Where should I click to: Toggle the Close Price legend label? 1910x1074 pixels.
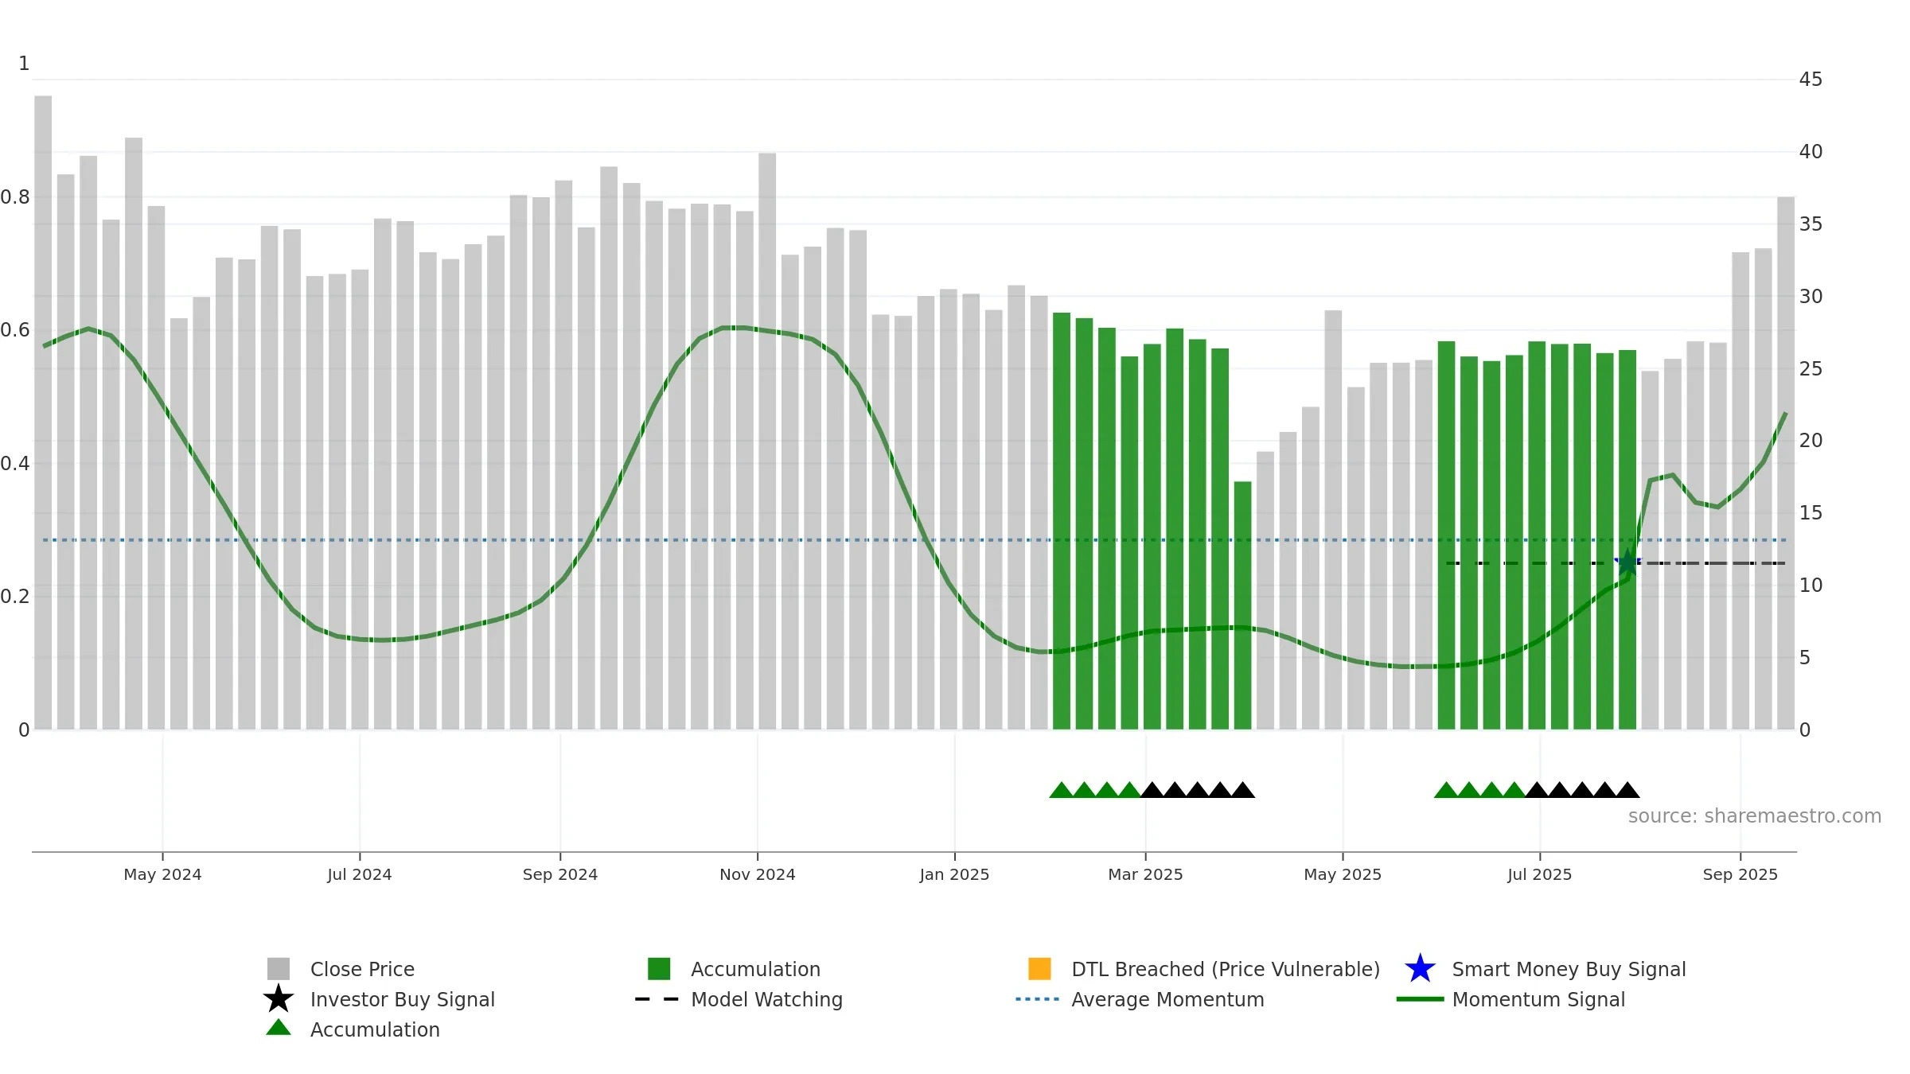(362, 969)
